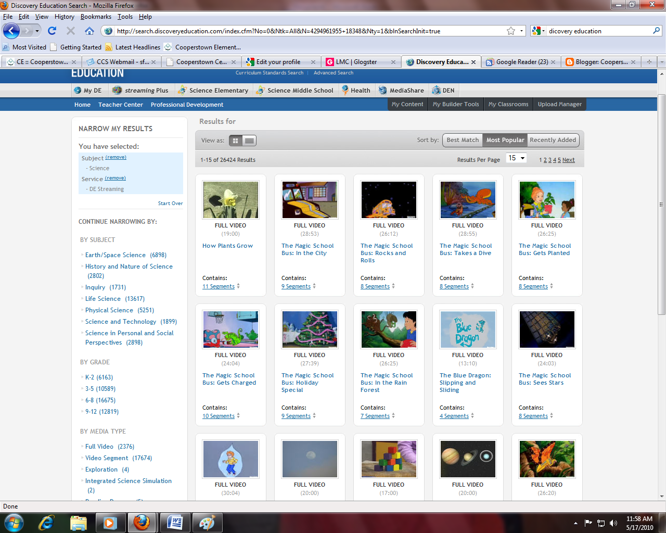The height and width of the screenshot is (533, 666).
Task: Open the DEN section
Action: tap(443, 90)
